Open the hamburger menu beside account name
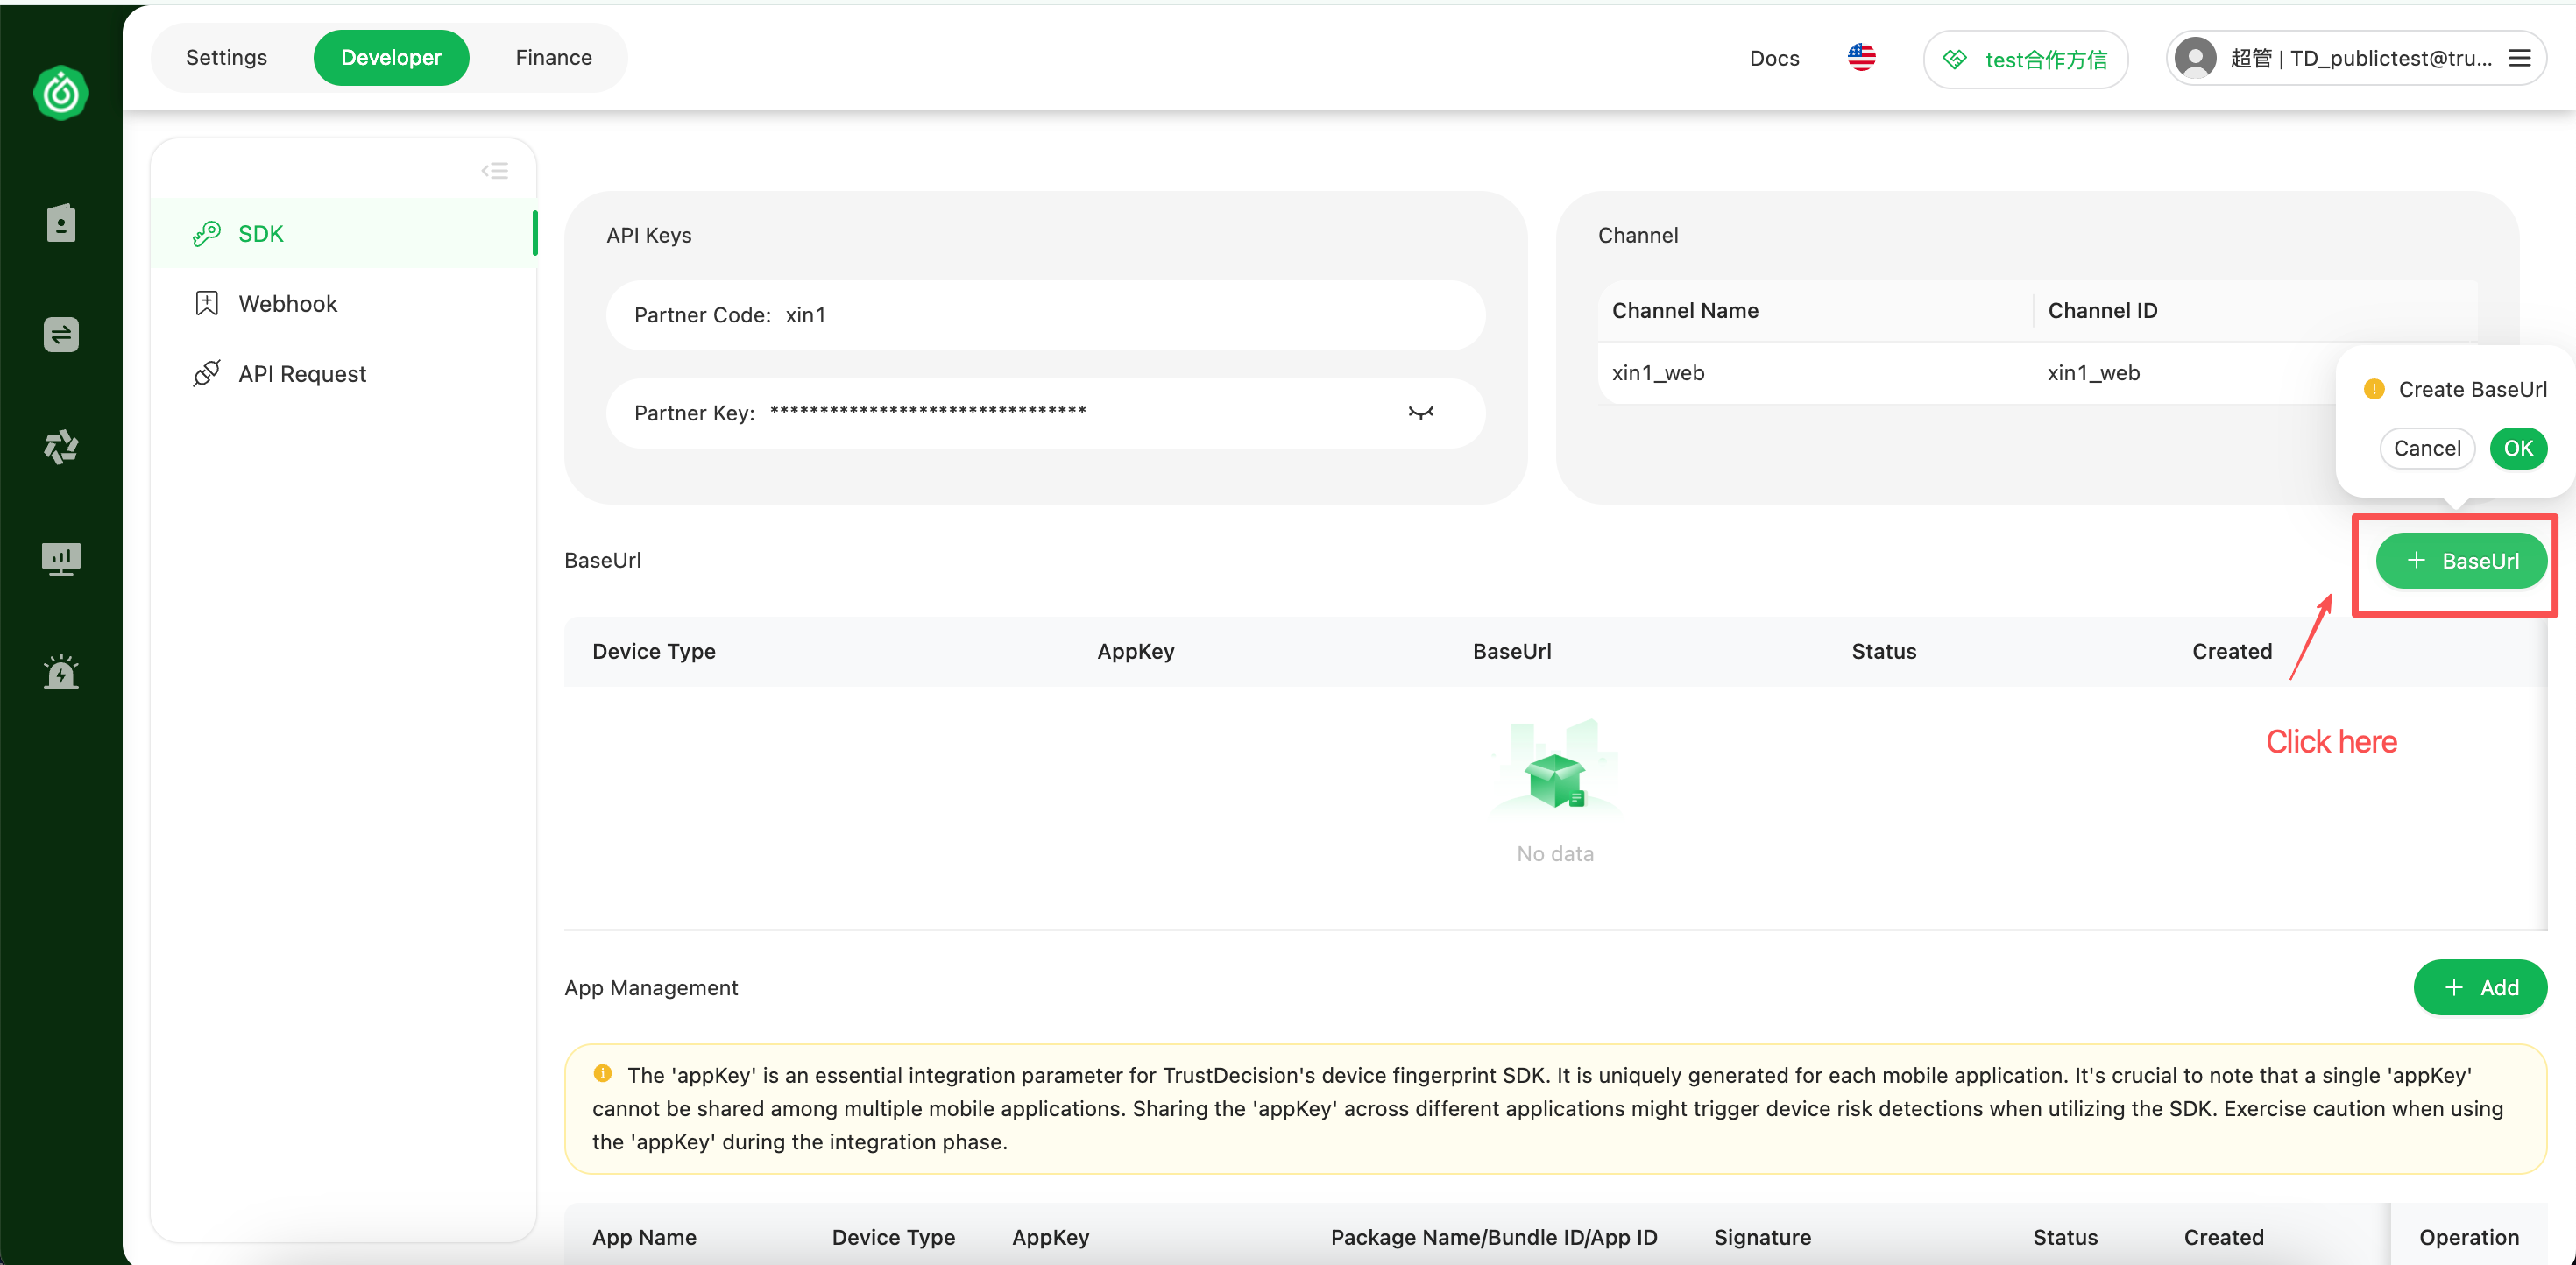The width and height of the screenshot is (2576, 1265). pyautogui.click(x=2519, y=58)
